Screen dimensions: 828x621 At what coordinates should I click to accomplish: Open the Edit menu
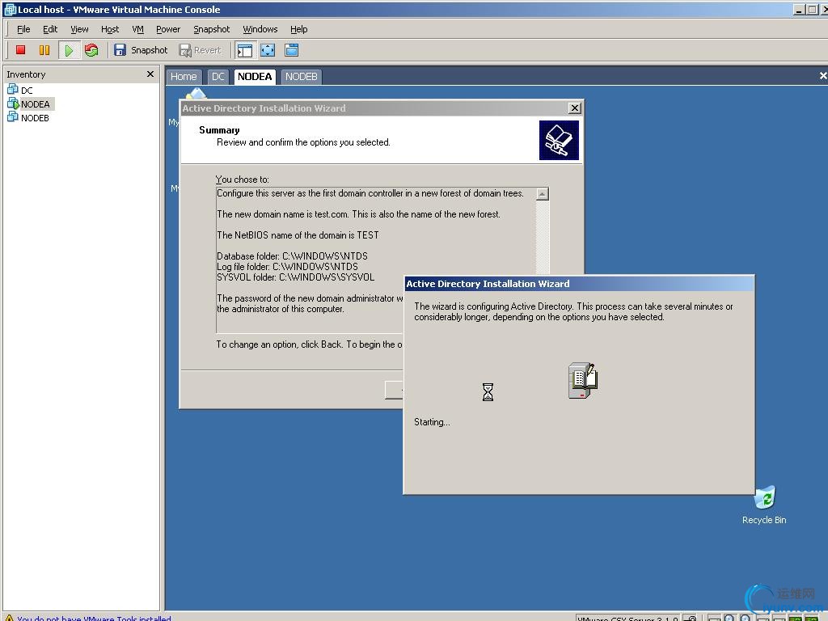tap(50, 29)
